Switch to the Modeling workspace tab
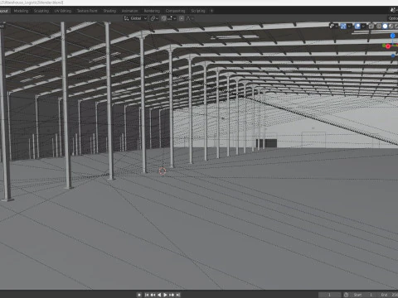 [x=21, y=11]
